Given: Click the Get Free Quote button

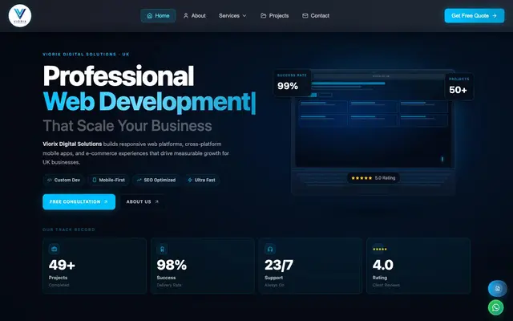Looking at the screenshot, I should 475,16.
